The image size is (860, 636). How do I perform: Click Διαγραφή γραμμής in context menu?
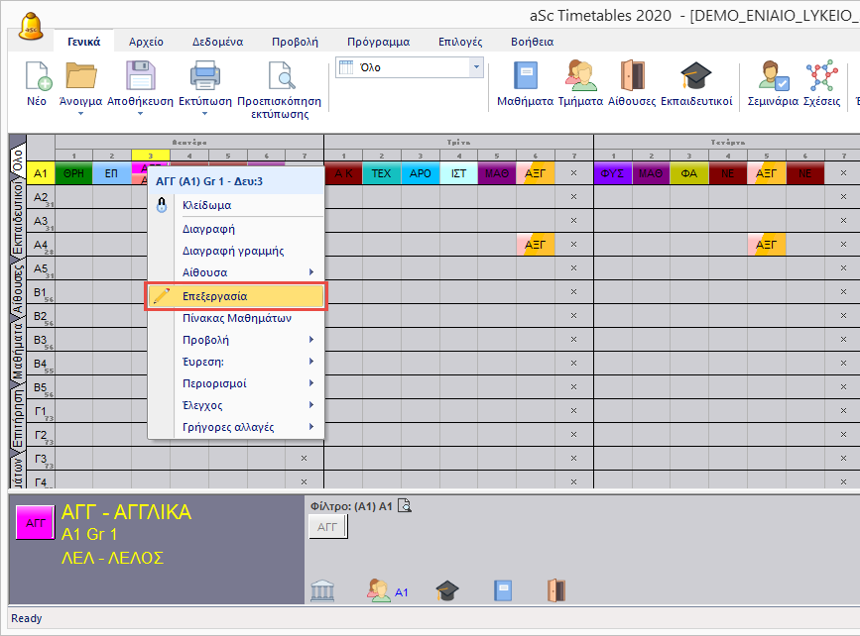point(233,251)
